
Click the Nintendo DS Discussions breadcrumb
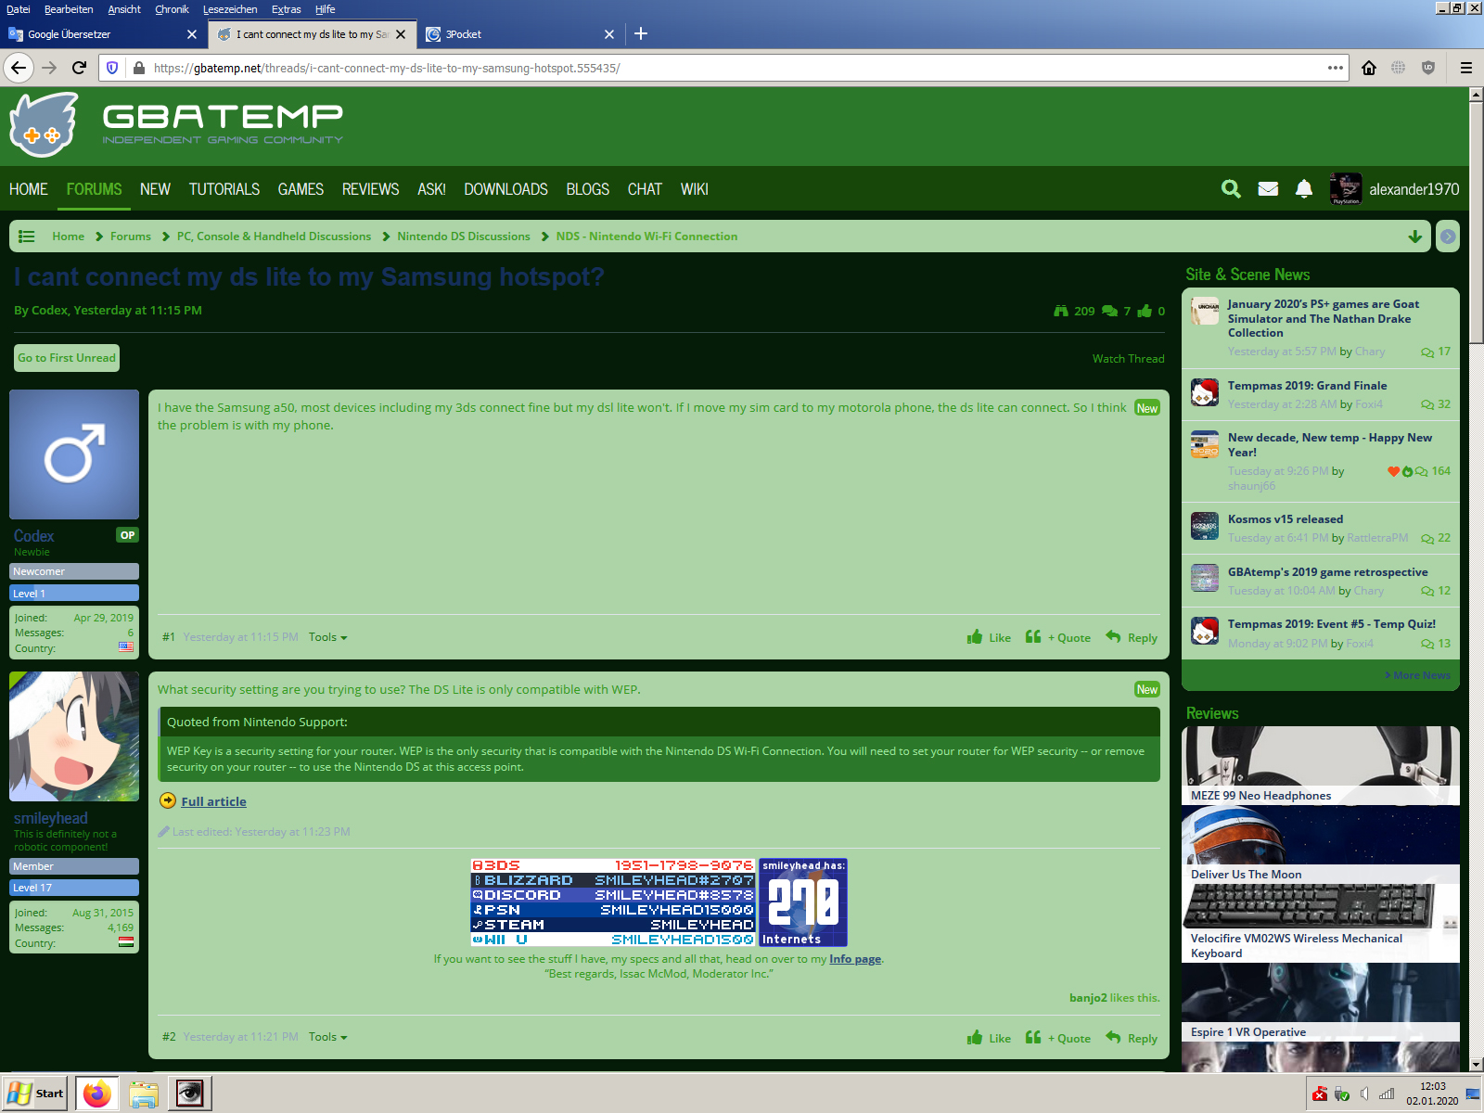pyautogui.click(x=464, y=237)
